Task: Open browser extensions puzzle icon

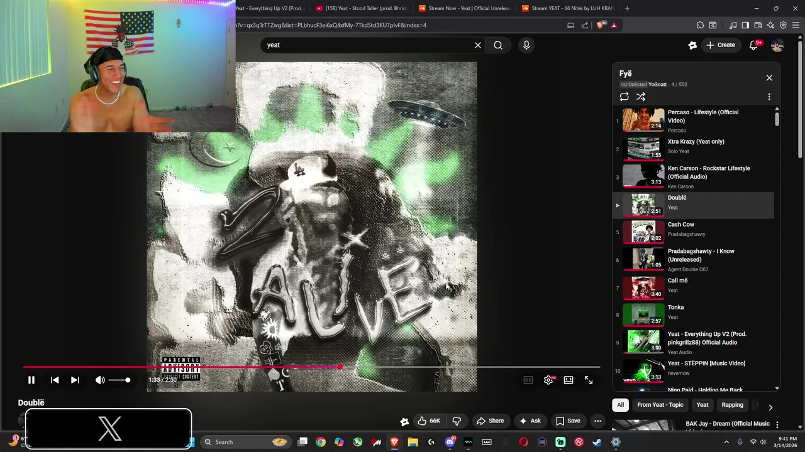Action: pyautogui.click(x=700, y=25)
